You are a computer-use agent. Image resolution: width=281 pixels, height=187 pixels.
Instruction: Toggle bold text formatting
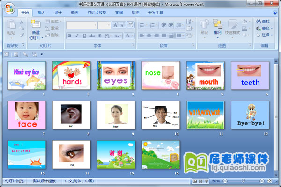(x=70, y=36)
